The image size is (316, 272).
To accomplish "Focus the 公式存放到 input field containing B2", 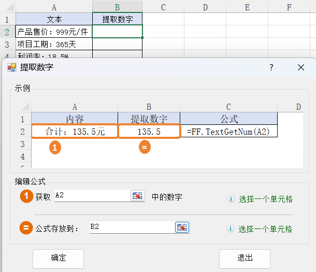I will pos(132,227).
